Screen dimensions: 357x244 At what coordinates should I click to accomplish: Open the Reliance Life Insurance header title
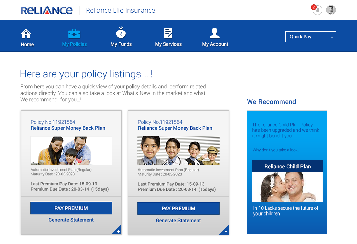(x=120, y=10)
